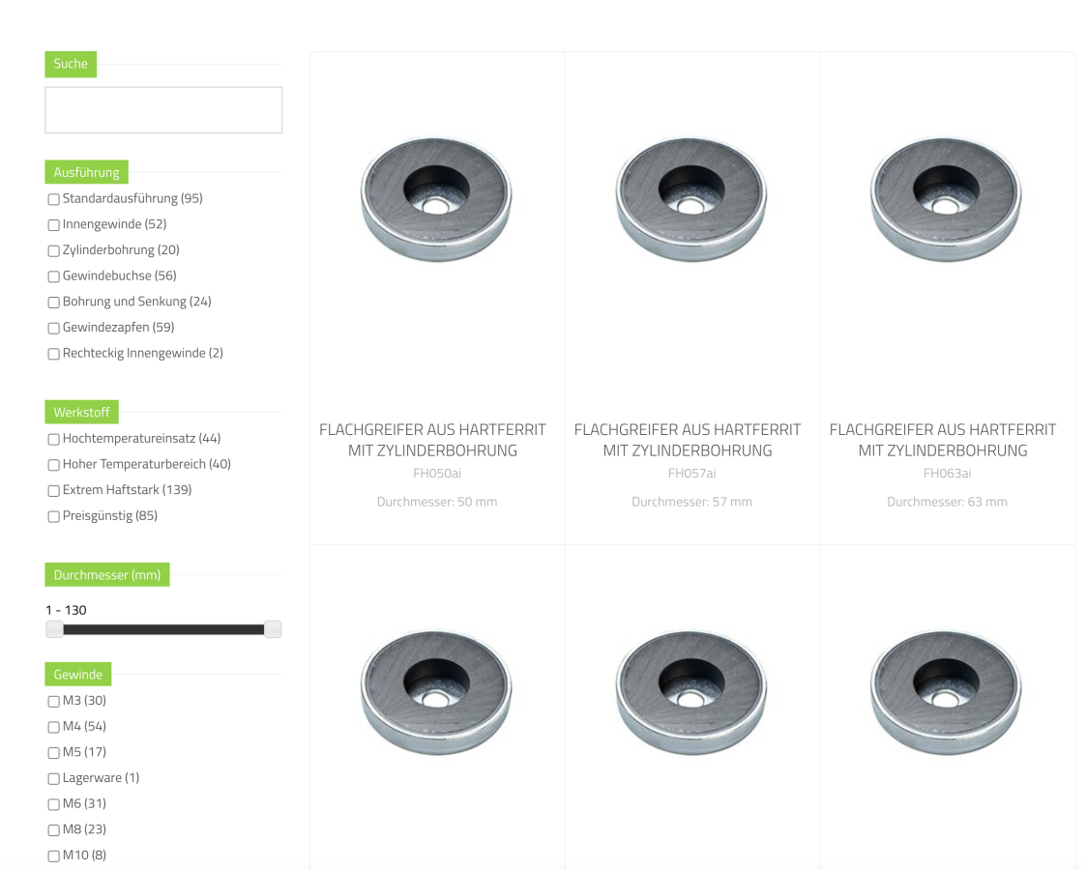Tick the M4 thread checkbox
The width and height of the screenshot is (1087, 870).
pyautogui.click(x=53, y=727)
